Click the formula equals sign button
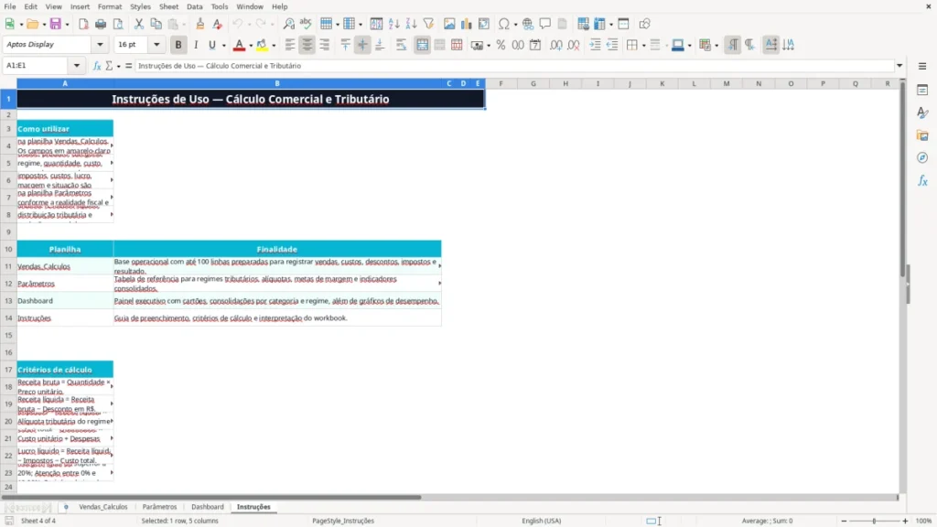The width and height of the screenshot is (937, 527). [128, 66]
